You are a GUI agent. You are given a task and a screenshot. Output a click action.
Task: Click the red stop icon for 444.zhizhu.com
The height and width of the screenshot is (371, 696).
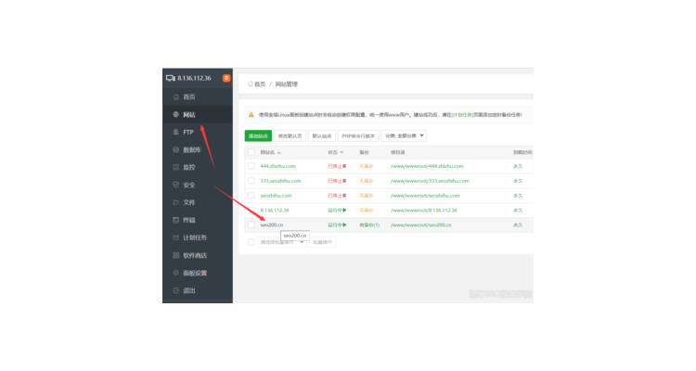click(344, 166)
